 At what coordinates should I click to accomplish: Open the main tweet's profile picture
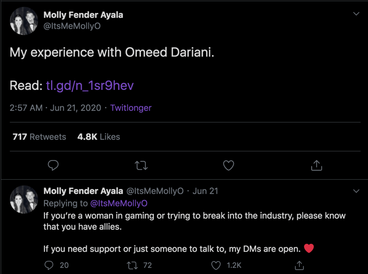point(24,21)
